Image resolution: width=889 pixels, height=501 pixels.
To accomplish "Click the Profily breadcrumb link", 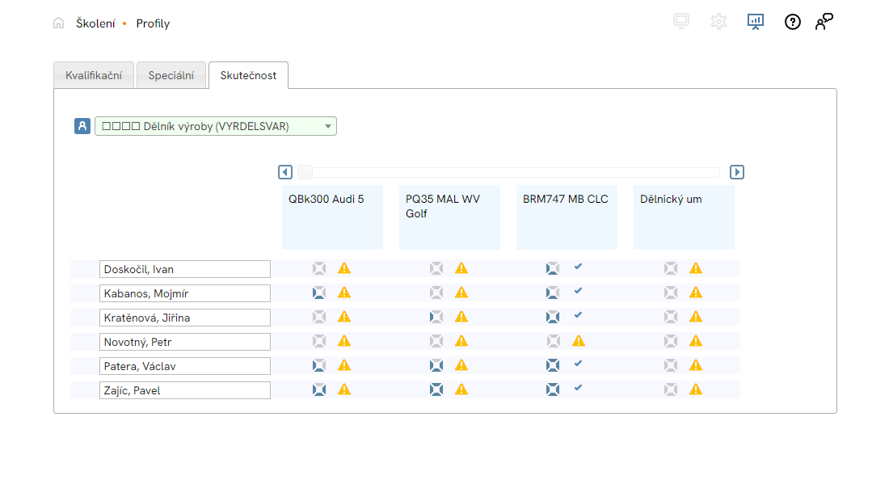I will [153, 23].
